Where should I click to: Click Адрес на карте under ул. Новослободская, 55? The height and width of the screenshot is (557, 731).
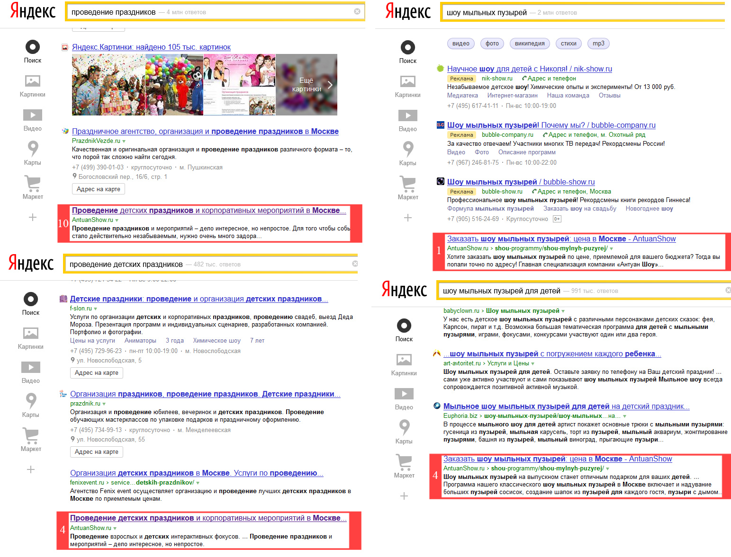(97, 451)
